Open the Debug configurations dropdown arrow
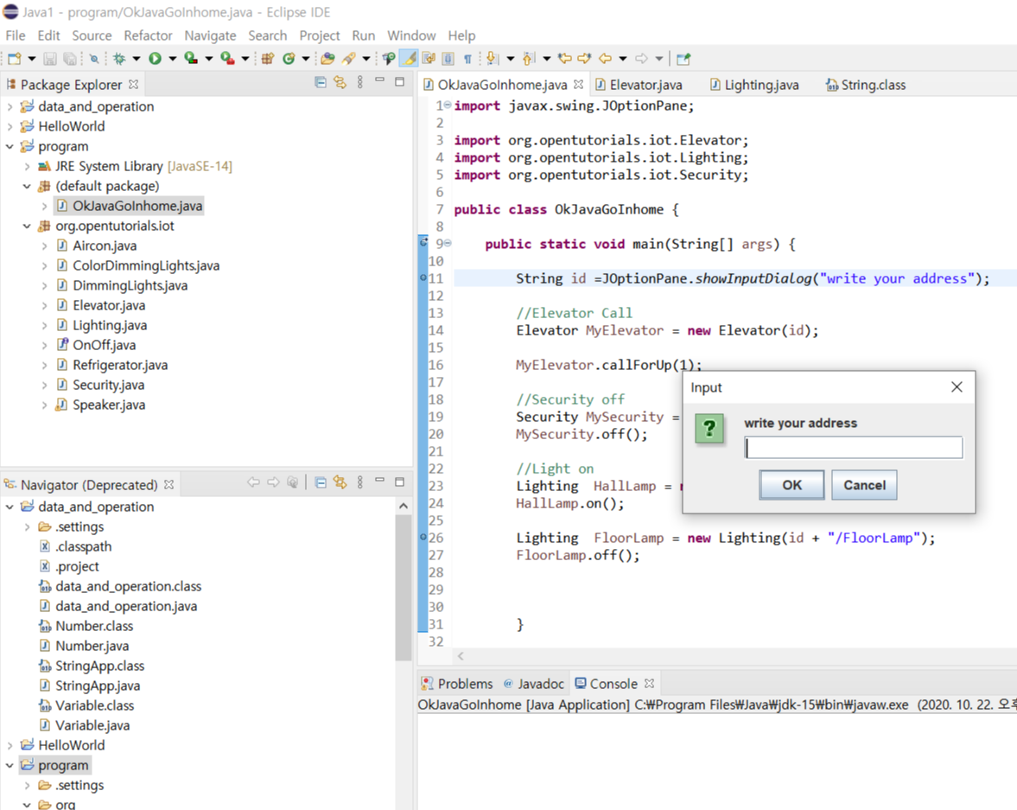Screen dimensions: 1017x810 [x=137, y=59]
